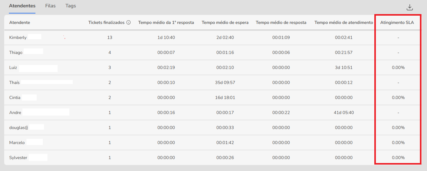Click Tempo médio de atendimento header
Screen dimensions: 427x171
pos(344,22)
